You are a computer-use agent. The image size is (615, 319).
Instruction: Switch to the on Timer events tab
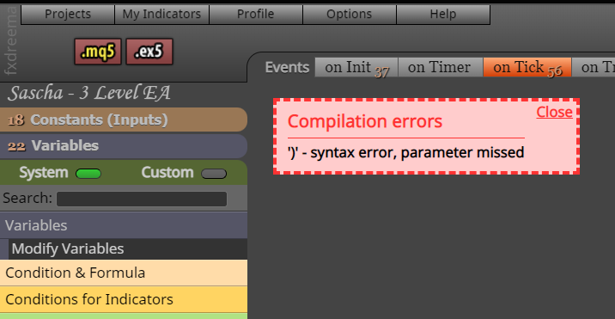[441, 67]
